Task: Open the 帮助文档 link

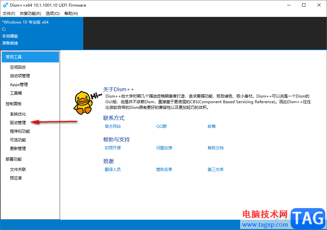Action: click(x=216, y=148)
